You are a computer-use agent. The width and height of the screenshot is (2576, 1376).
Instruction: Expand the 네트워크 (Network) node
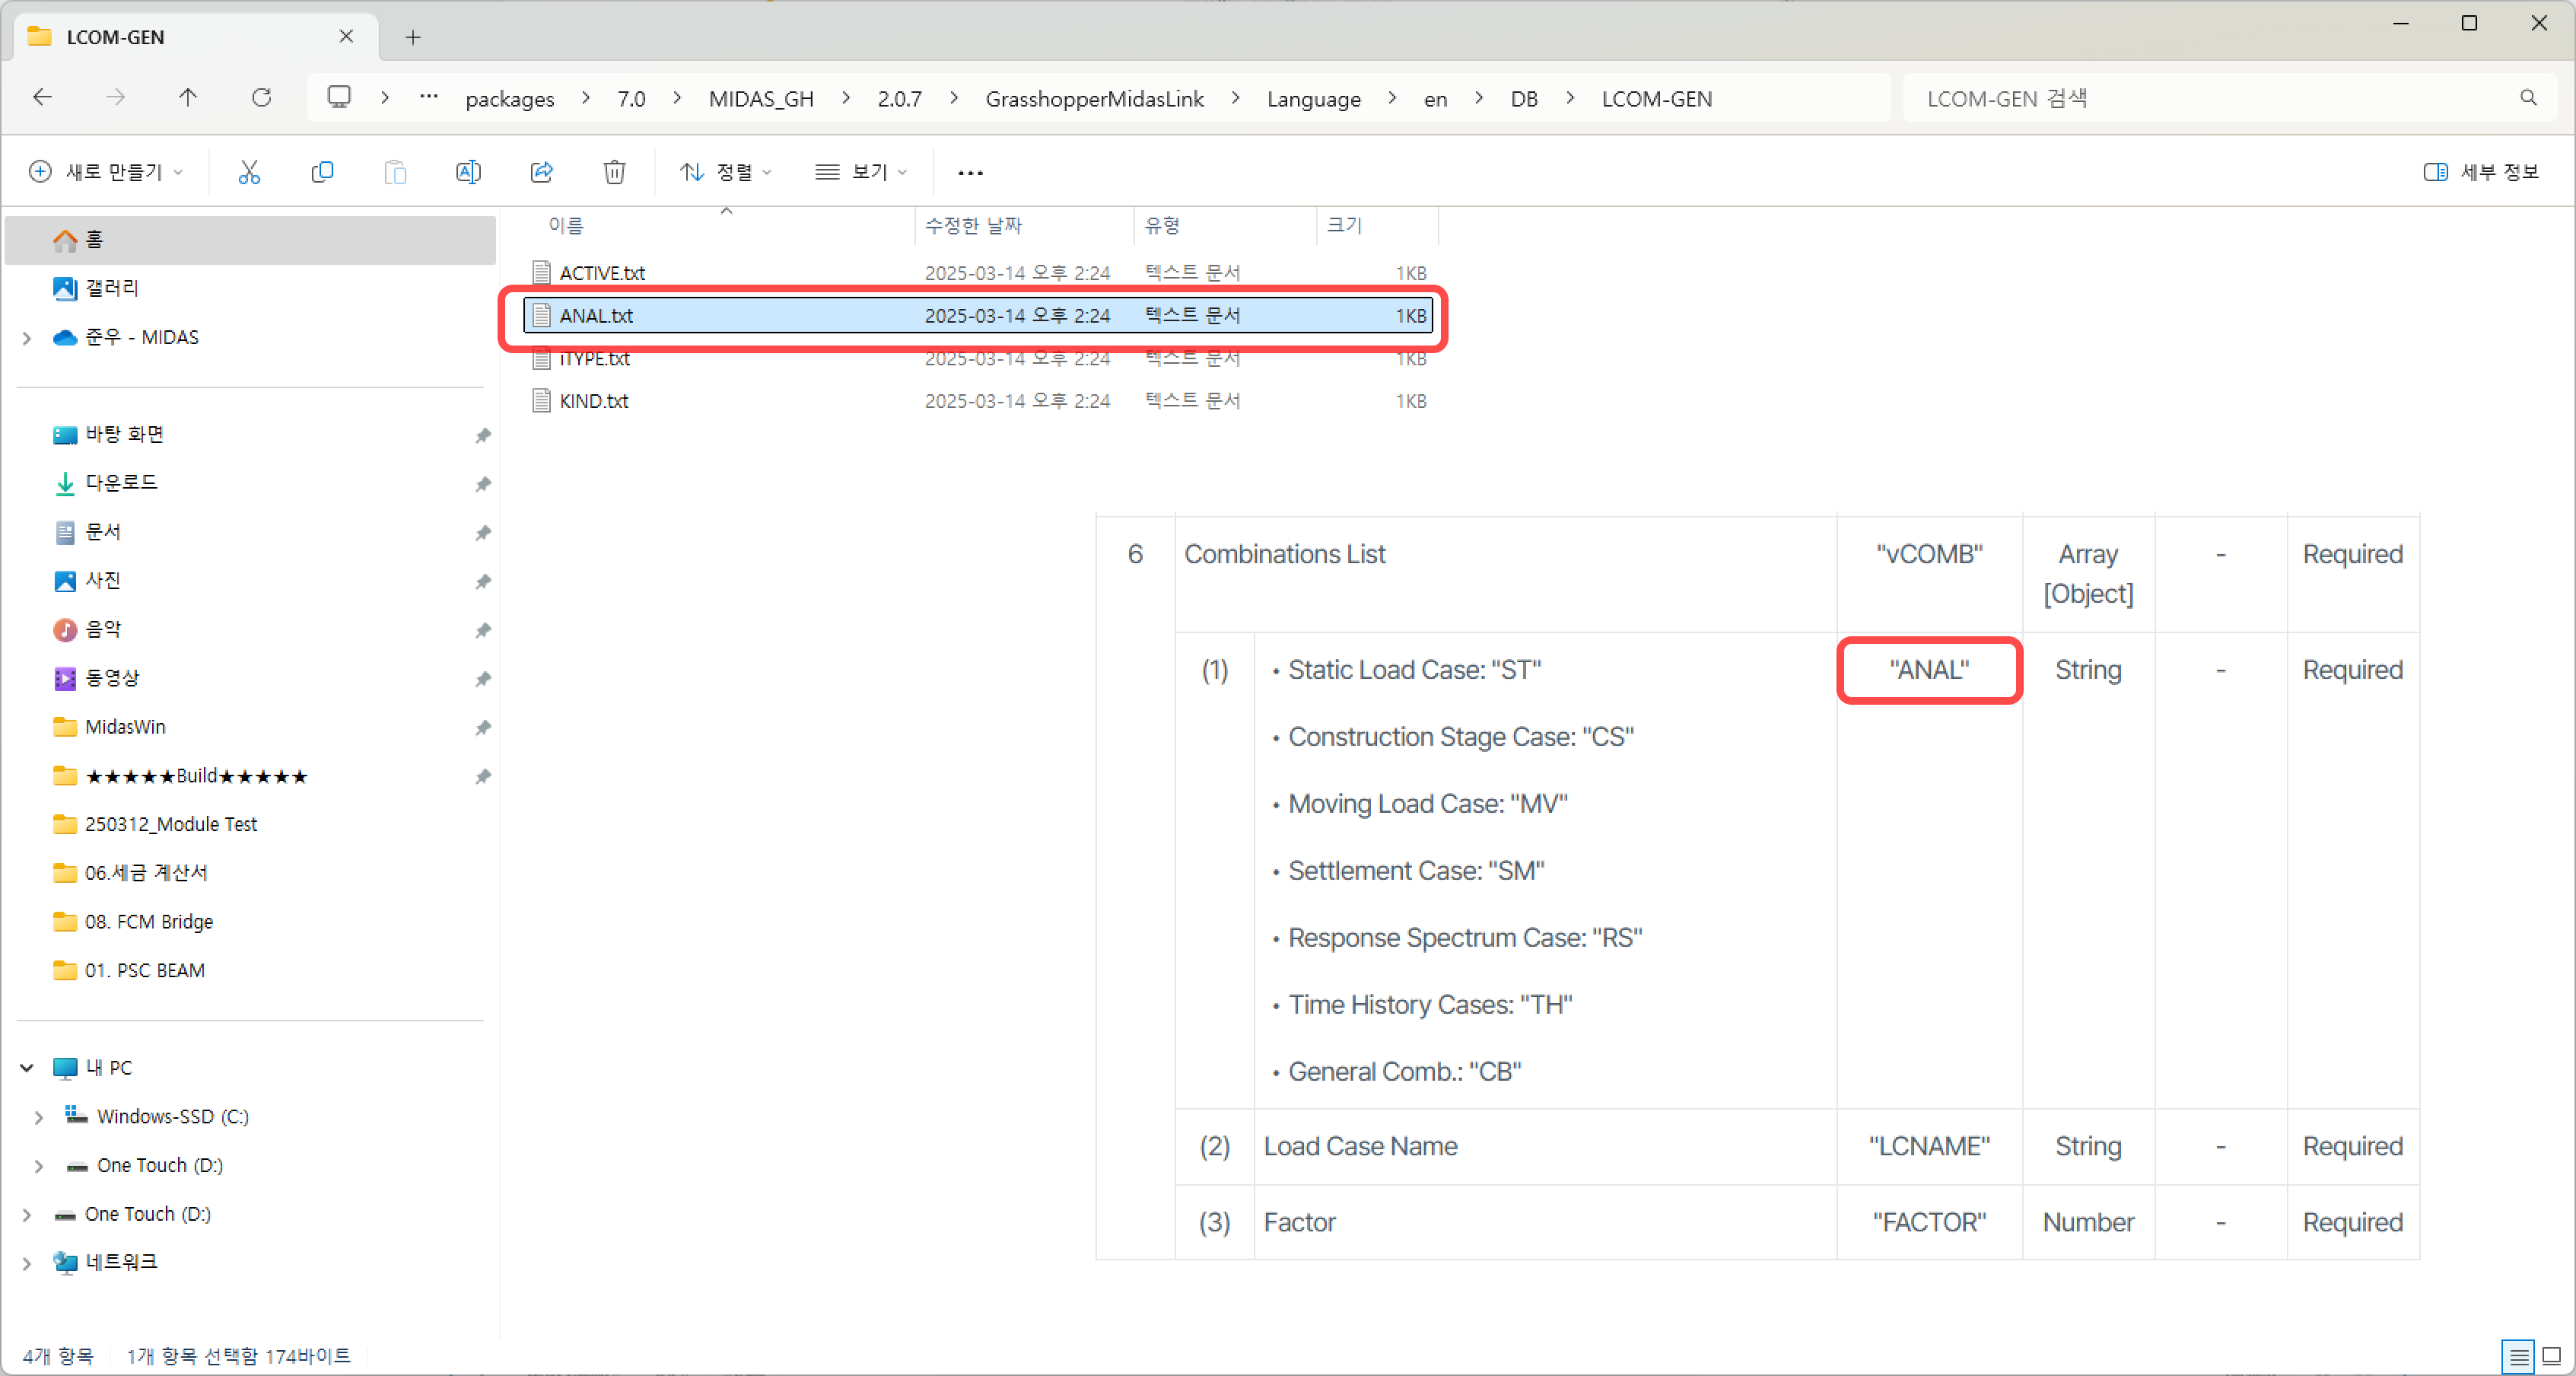(x=27, y=1263)
